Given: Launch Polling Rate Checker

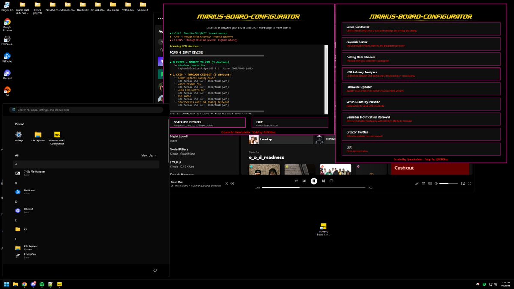Looking at the screenshot, I should (x=421, y=59).
